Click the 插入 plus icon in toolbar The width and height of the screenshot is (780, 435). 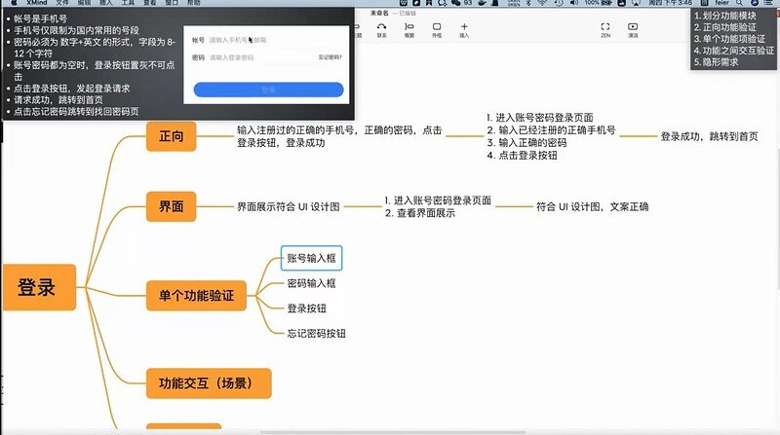464,28
